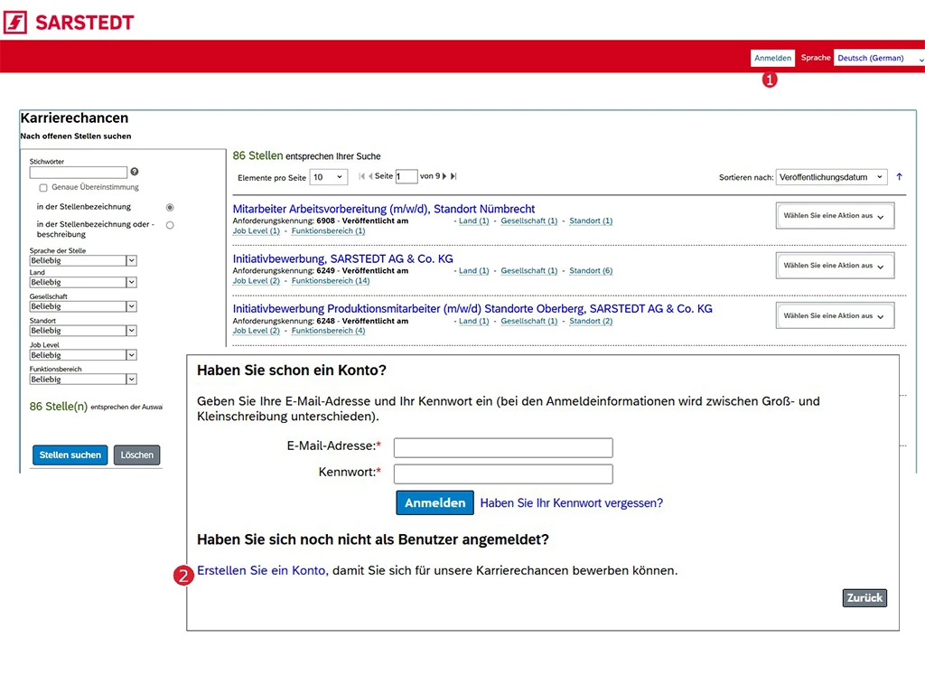Click Funktionsbereich (1) link
925x694 pixels.
tap(328, 230)
